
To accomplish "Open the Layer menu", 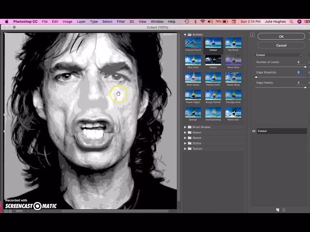I will 81,21.
